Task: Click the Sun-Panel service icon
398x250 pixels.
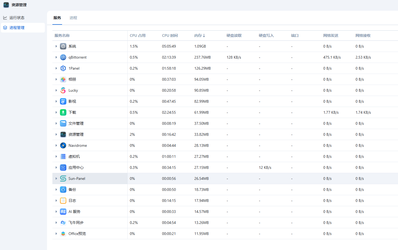Action: click(63, 178)
